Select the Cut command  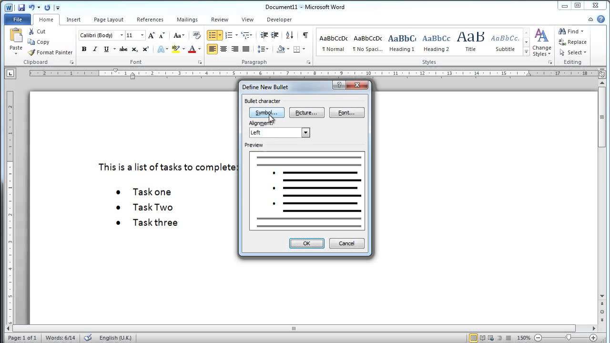36,31
